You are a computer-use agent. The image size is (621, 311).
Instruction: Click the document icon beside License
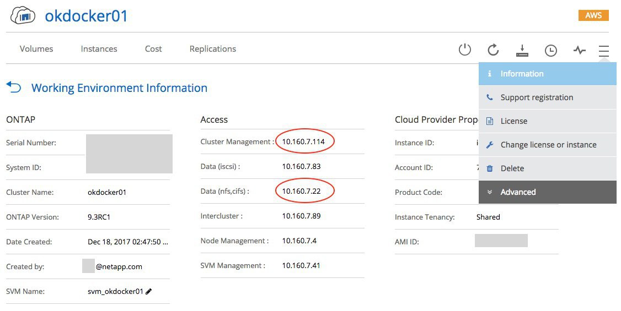(490, 121)
